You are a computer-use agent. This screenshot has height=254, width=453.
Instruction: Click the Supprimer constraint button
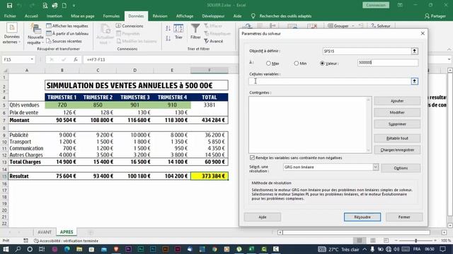tap(397, 124)
